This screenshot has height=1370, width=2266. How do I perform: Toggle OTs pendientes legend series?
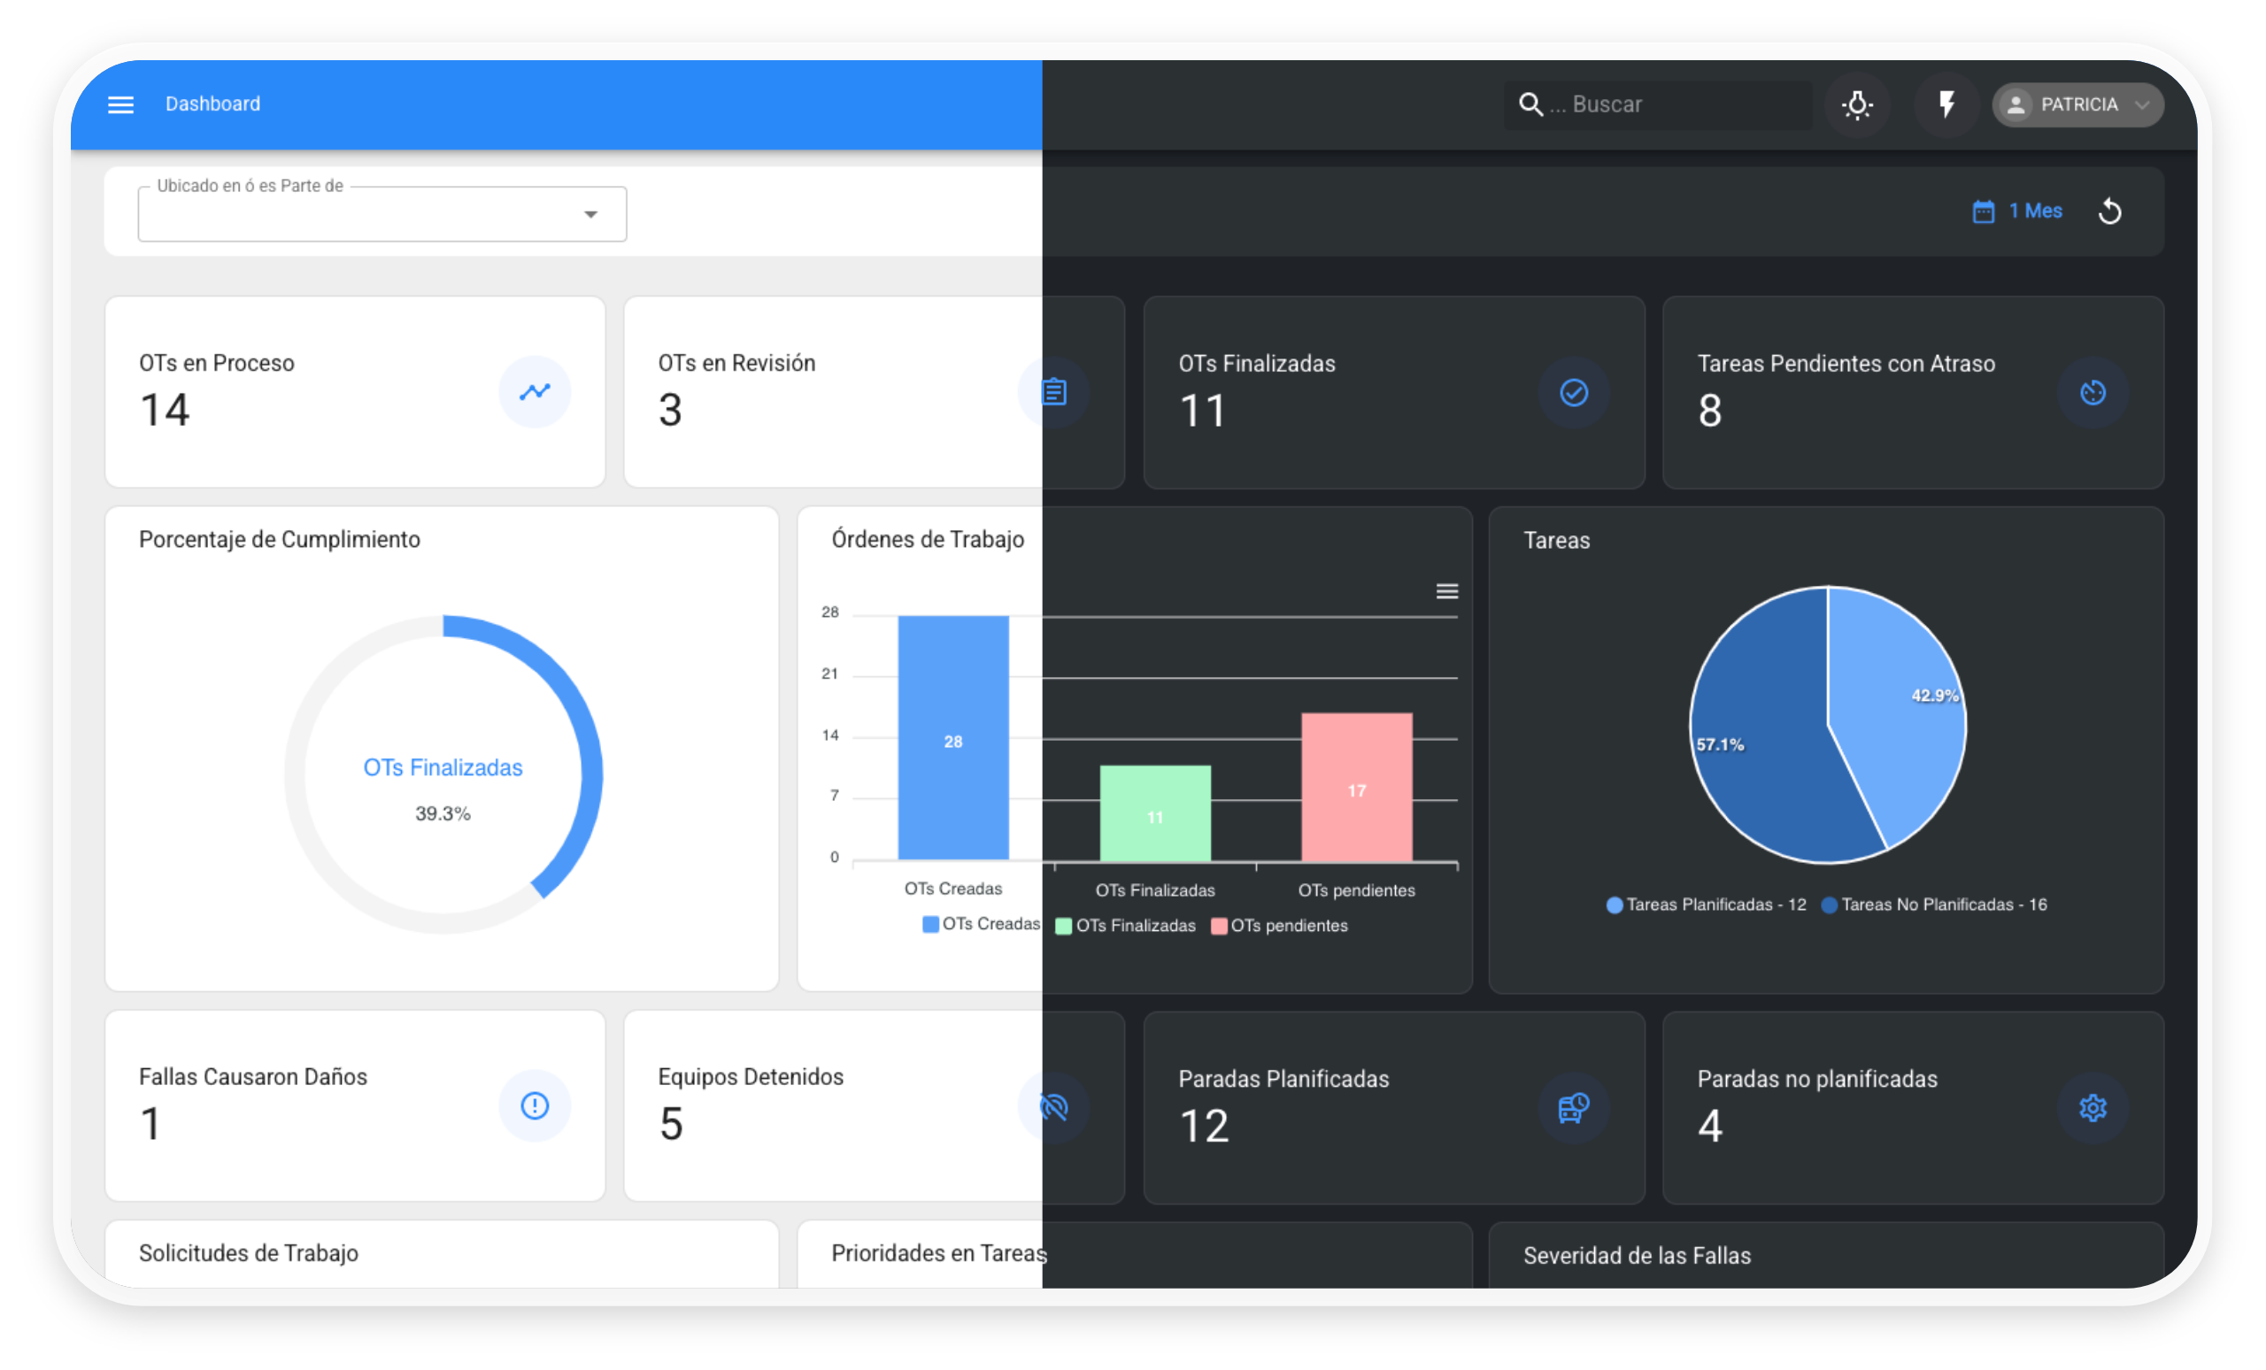pos(1279,926)
